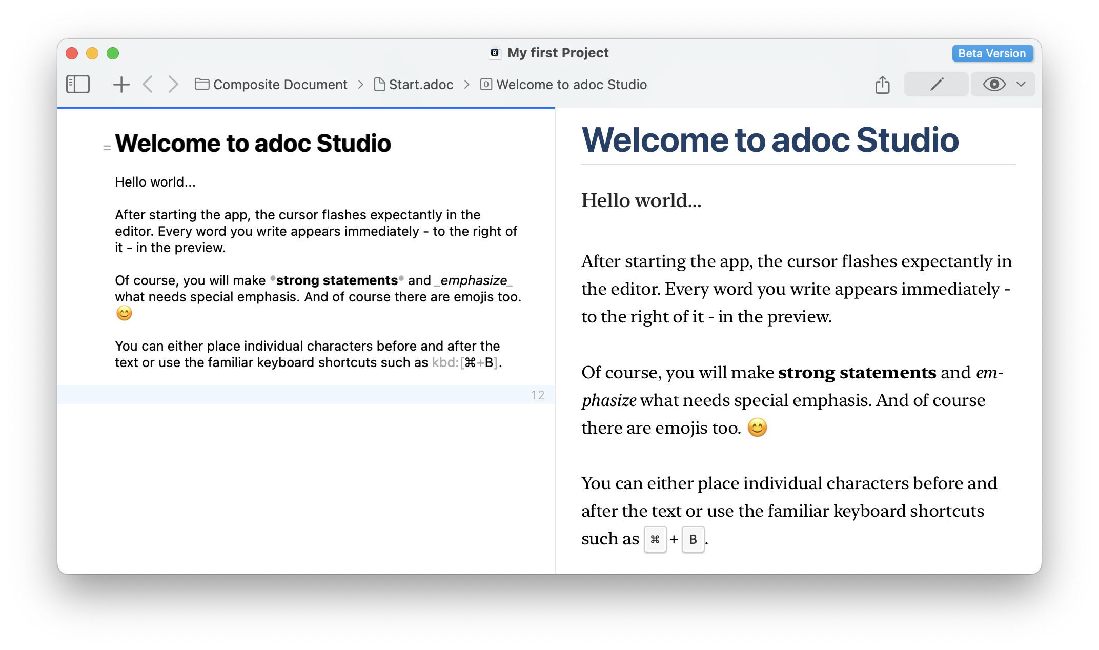Click the document icon beside My first Project
Image resolution: width=1099 pixels, height=650 pixels.
494,53
